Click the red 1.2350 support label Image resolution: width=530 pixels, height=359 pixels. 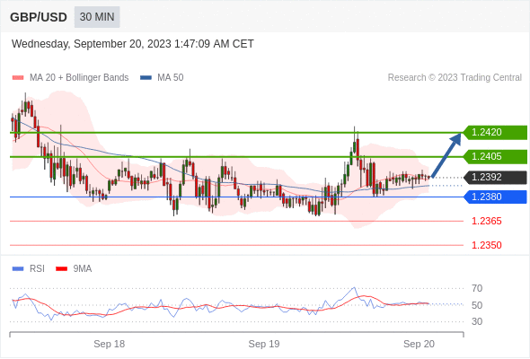(x=486, y=245)
